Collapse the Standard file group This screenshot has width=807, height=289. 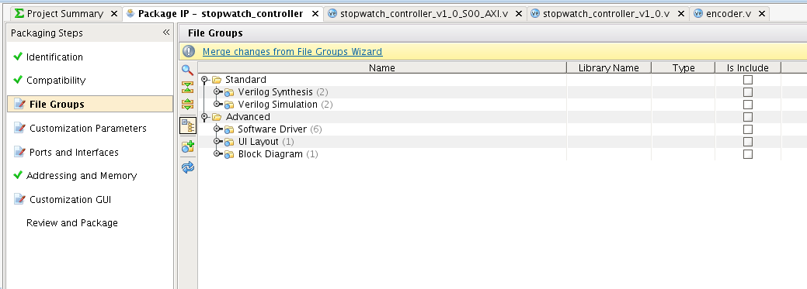click(x=205, y=80)
